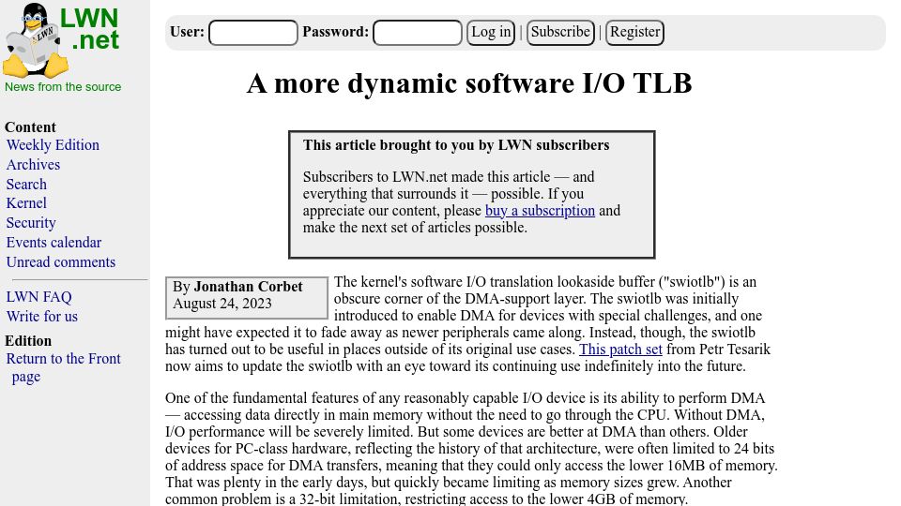Focus the Password field
This screenshot has width=901, height=506.
418,32
